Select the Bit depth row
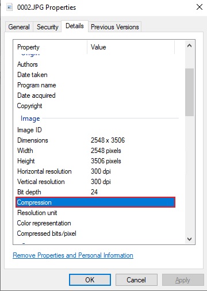The image size is (207, 291). [95, 192]
